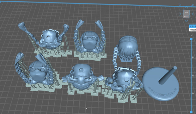Select the Front face of view cube

point(187,17)
